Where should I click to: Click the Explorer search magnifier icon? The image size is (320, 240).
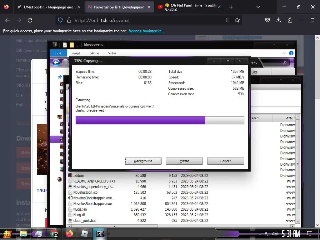285,62
